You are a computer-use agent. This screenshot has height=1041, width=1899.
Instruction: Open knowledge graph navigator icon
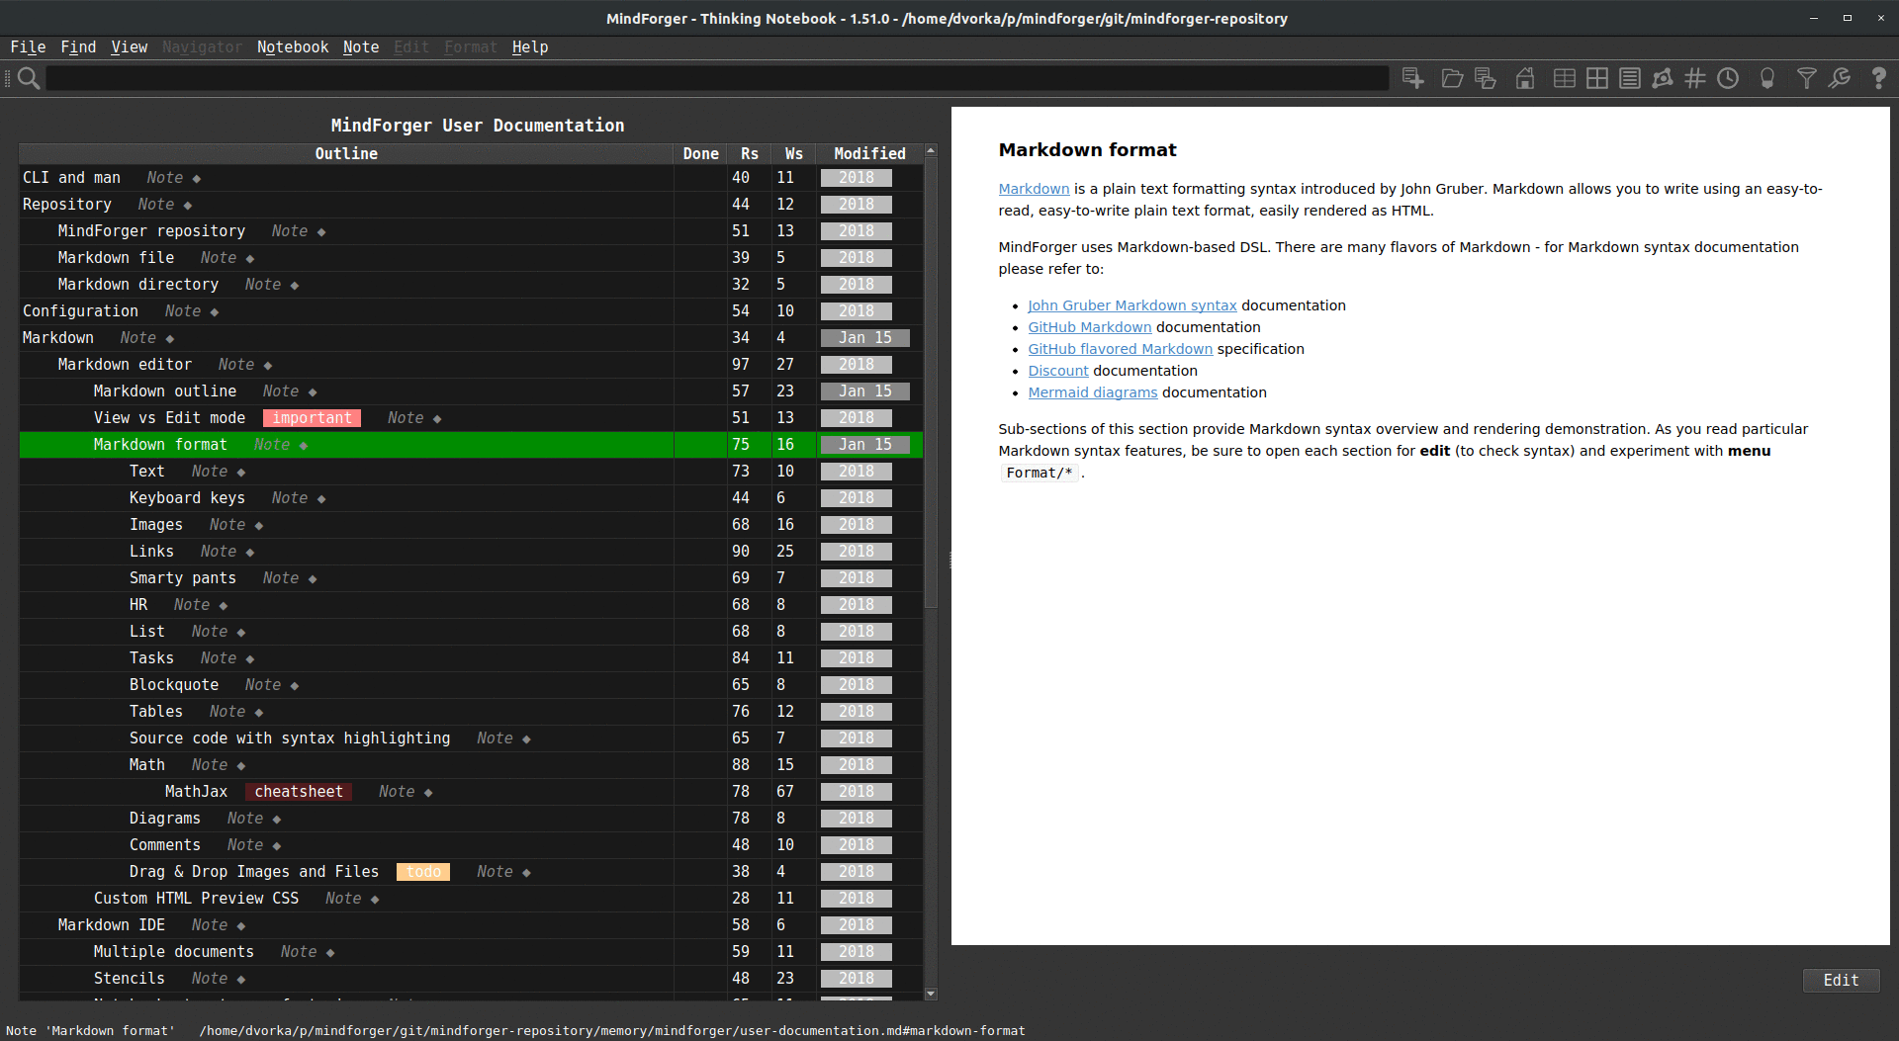point(1662,78)
